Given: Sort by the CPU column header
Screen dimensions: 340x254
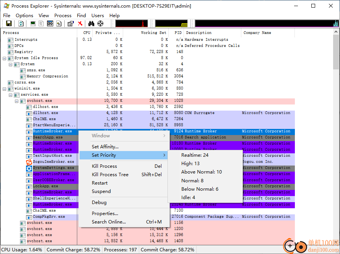Looking at the screenshot, I should tap(85, 33).
